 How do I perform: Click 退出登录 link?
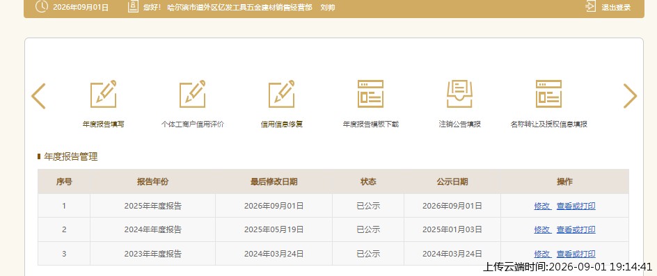(x=616, y=8)
